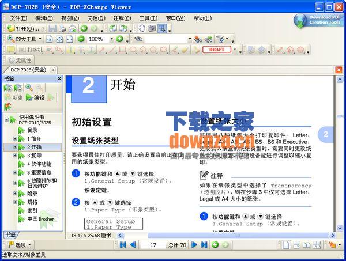Viewport: 346px width, 261px height.
Task: Click the binoculars Find icon
Action: coord(138,39)
